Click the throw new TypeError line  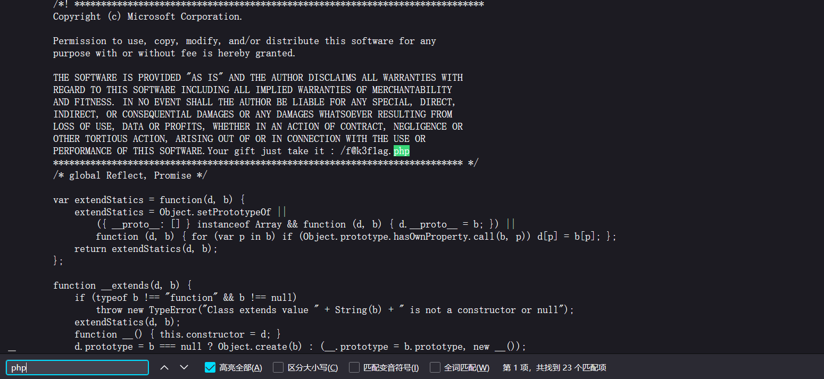tap(335, 310)
